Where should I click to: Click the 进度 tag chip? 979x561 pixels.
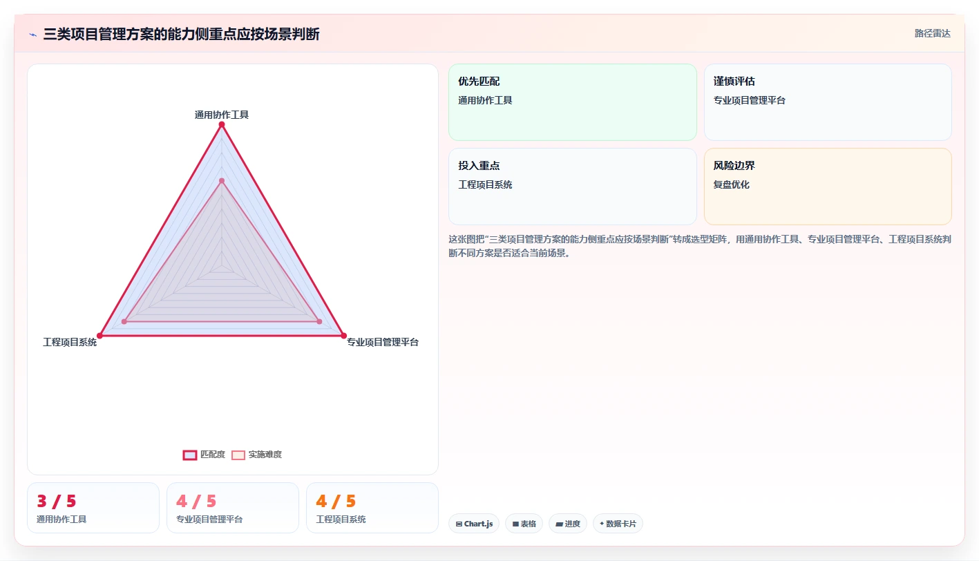pos(568,524)
